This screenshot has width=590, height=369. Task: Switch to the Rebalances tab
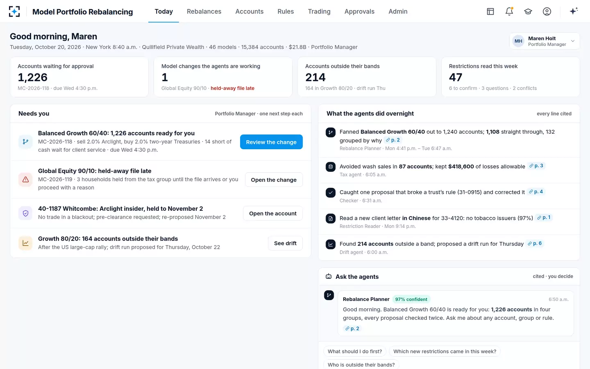(204, 11)
